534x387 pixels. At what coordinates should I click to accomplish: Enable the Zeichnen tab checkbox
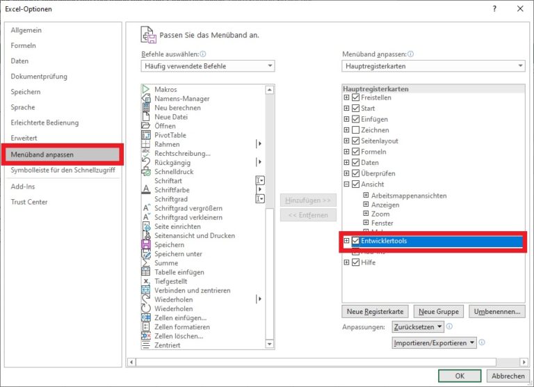tap(355, 130)
